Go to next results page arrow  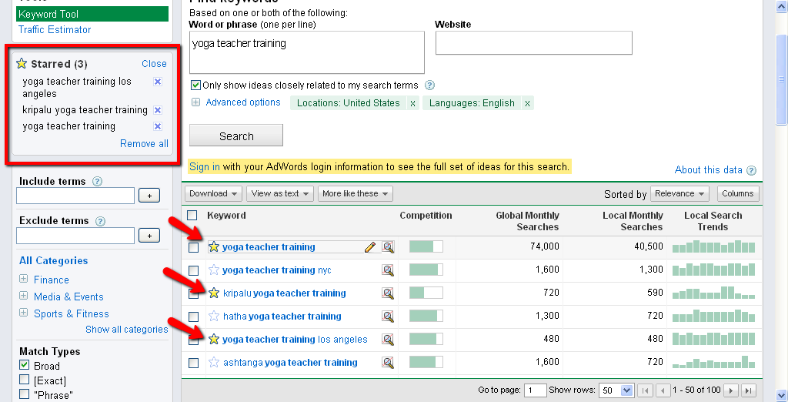[x=731, y=390]
